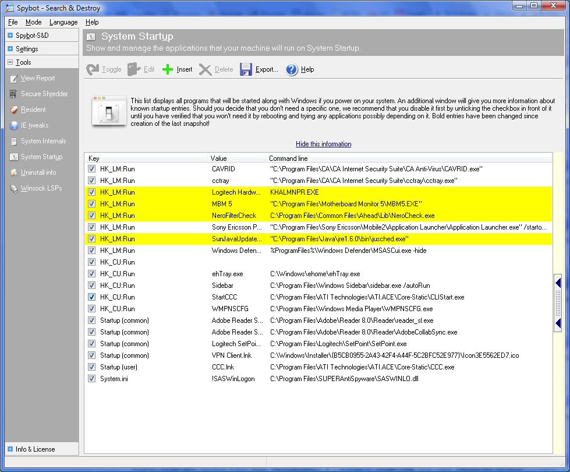Uncheck the cctray startup entry

point(91,181)
